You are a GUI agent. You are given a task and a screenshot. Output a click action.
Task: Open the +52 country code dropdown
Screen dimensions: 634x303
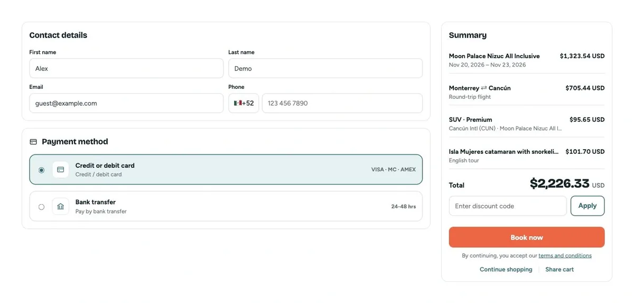(x=244, y=103)
